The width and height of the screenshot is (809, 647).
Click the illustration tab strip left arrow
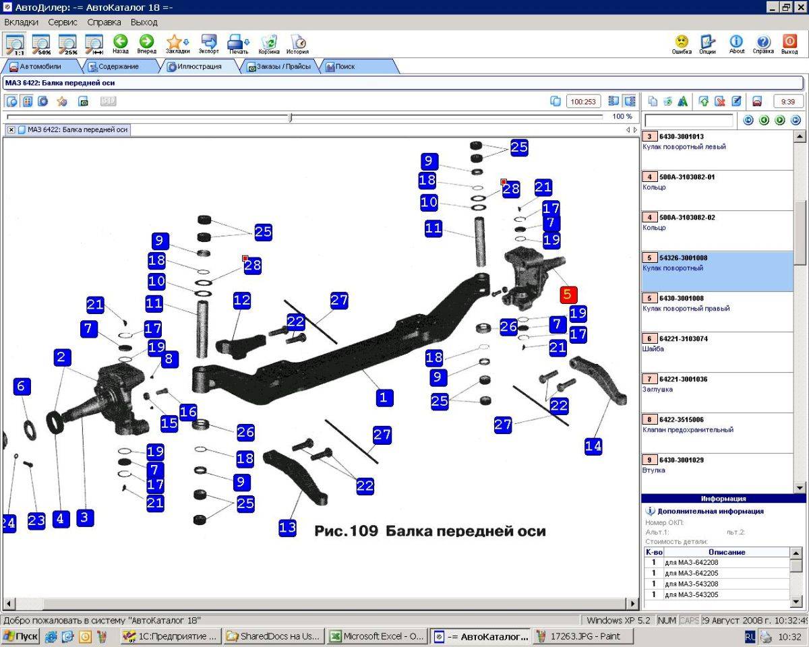point(628,129)
